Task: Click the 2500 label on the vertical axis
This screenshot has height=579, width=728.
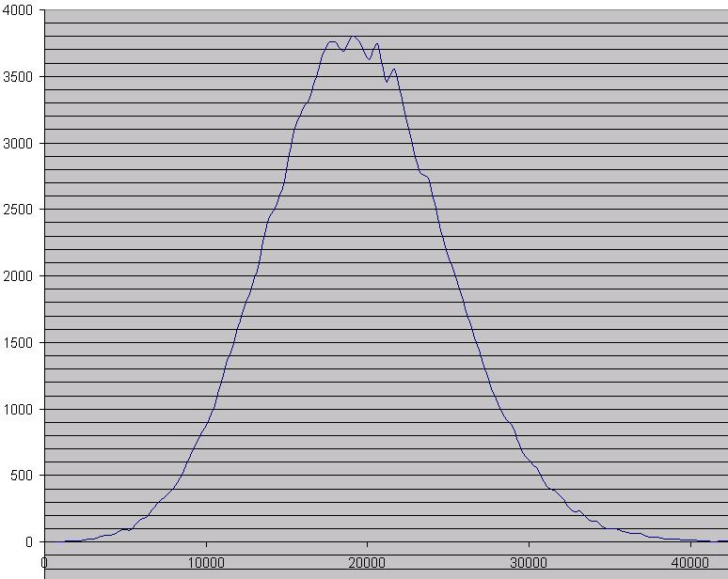Action: [18, 210]
